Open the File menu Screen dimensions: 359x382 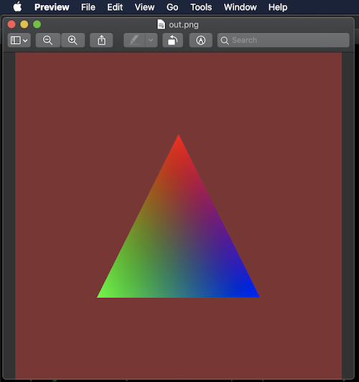88,7
